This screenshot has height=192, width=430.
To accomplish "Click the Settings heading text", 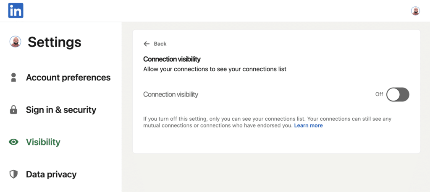I will coord(54,42).
